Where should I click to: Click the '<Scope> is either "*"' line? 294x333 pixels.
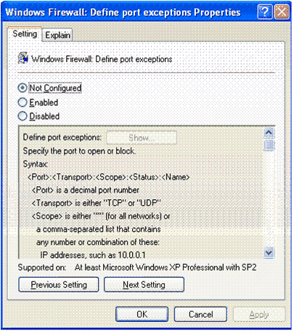click(x=101, y=216)
